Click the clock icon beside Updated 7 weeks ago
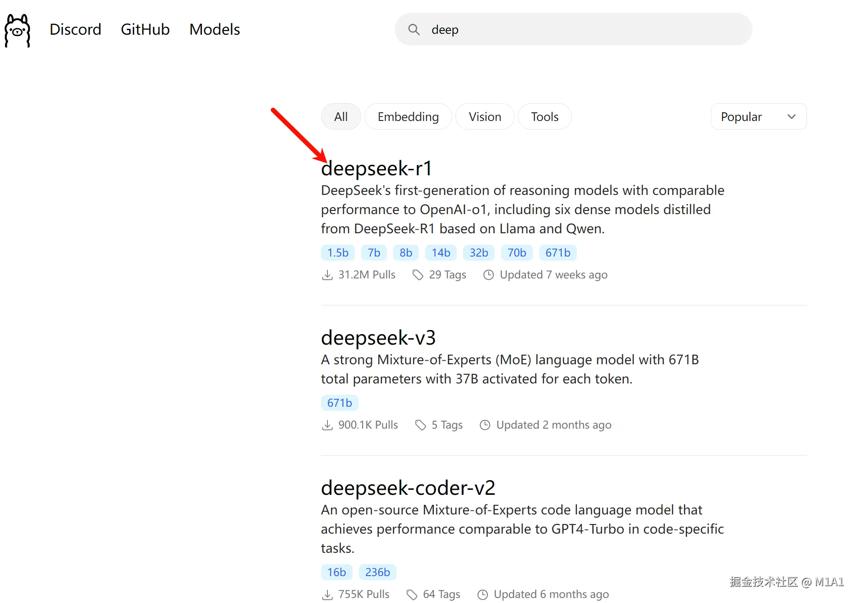This screenshot has width=859, height=603. 489,275
